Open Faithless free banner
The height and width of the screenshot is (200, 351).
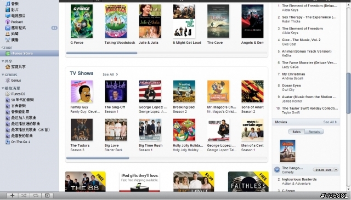(248, 181)
